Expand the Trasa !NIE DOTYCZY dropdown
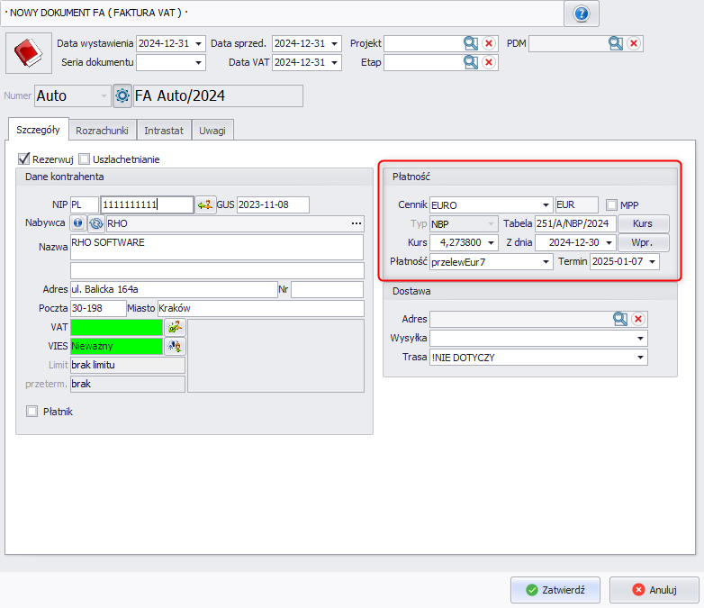Image resolution: width=704 pixels, height=608 pixels. (x=641, y=358)
